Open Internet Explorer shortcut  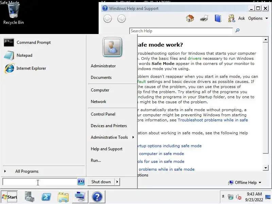[x=25, y=68]
